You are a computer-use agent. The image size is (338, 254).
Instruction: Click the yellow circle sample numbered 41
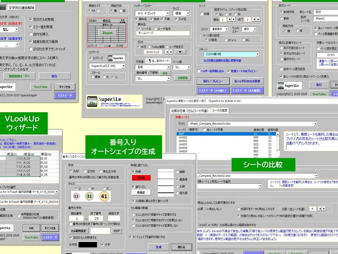104,196
